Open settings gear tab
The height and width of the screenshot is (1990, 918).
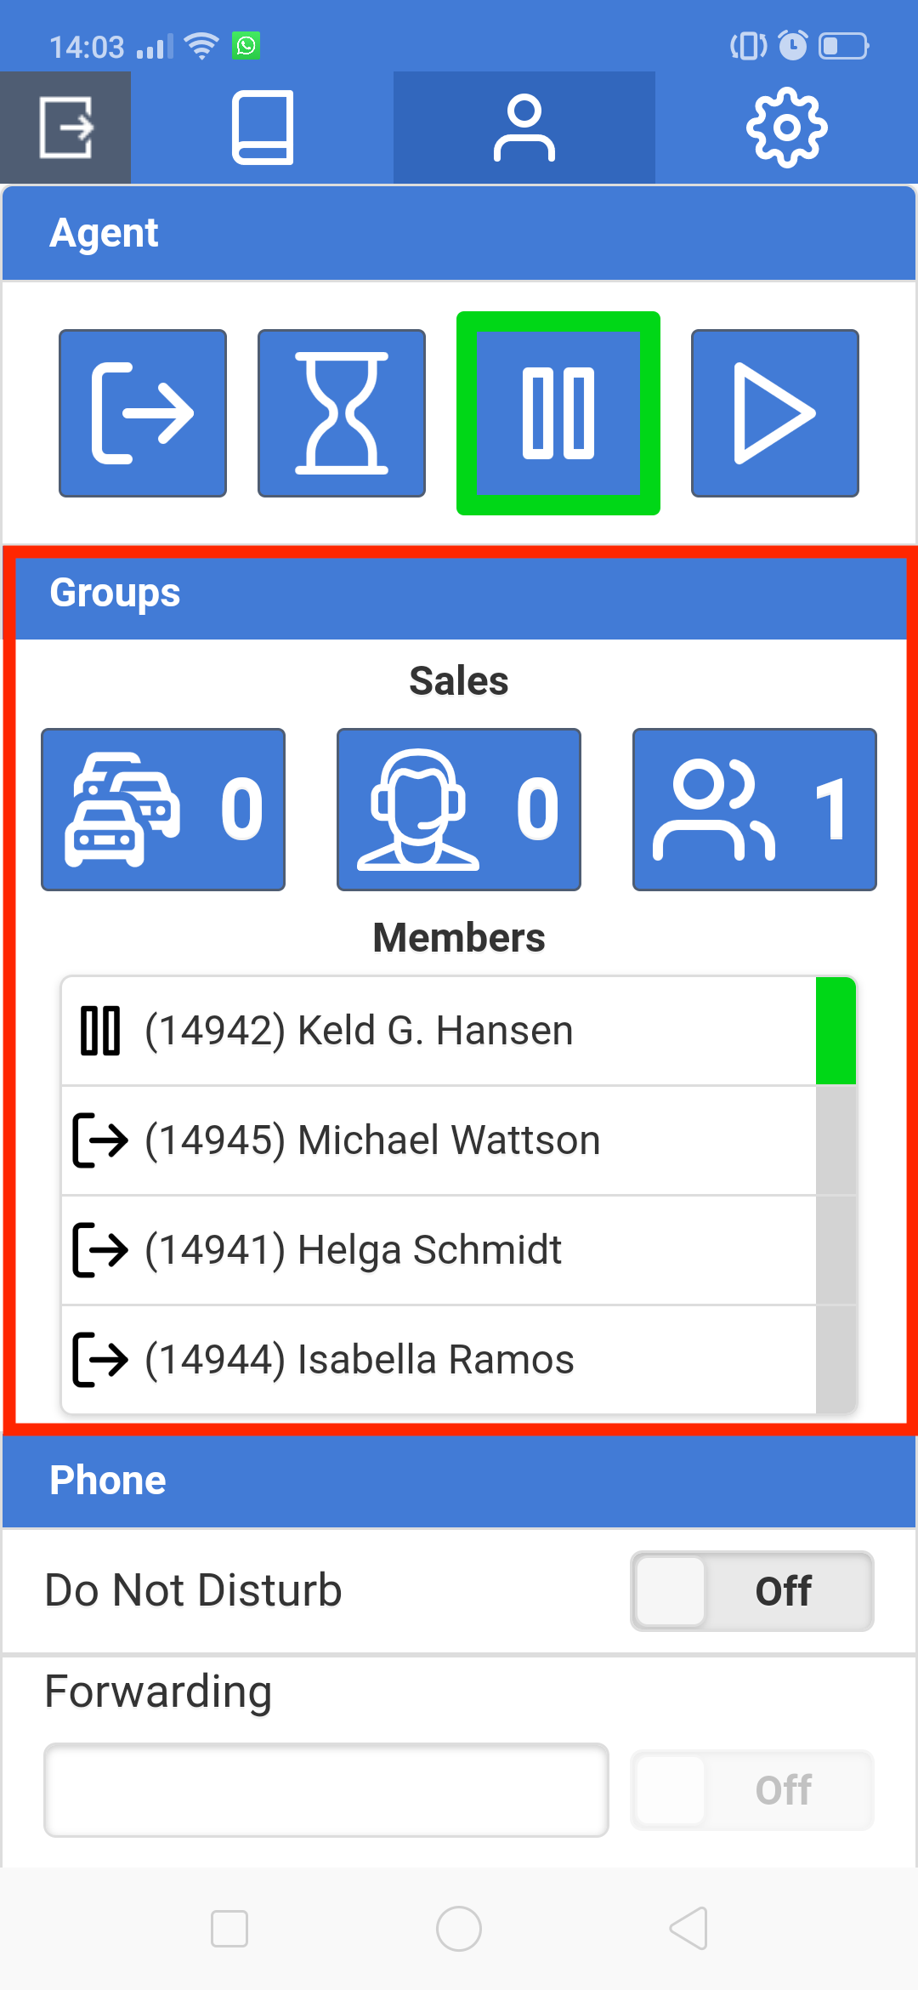(x=786, y=128)
